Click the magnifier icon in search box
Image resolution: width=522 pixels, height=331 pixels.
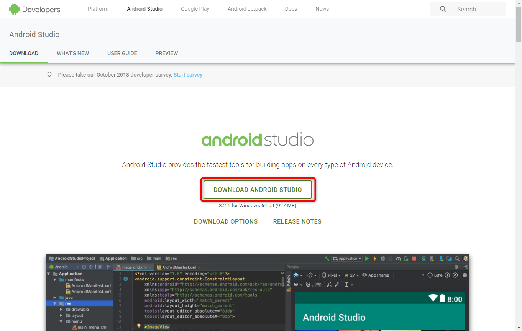pyautogui.click(x=443, y=9)
